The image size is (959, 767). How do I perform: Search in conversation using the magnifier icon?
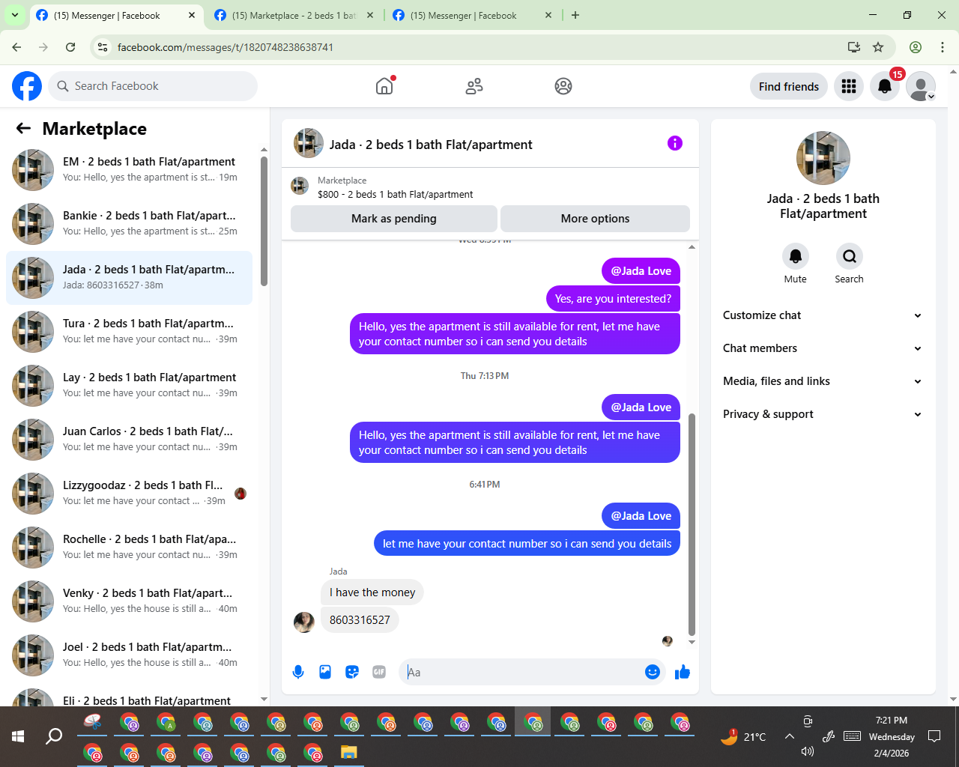(x=850, y=256)
